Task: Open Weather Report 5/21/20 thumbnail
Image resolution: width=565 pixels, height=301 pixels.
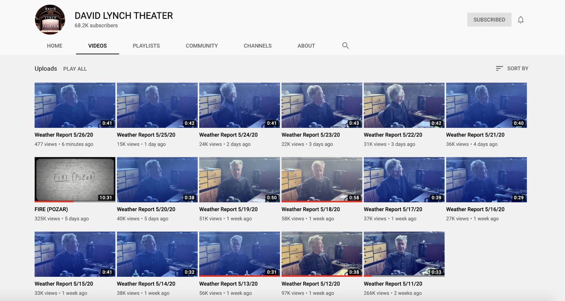Action: (486, 105)
